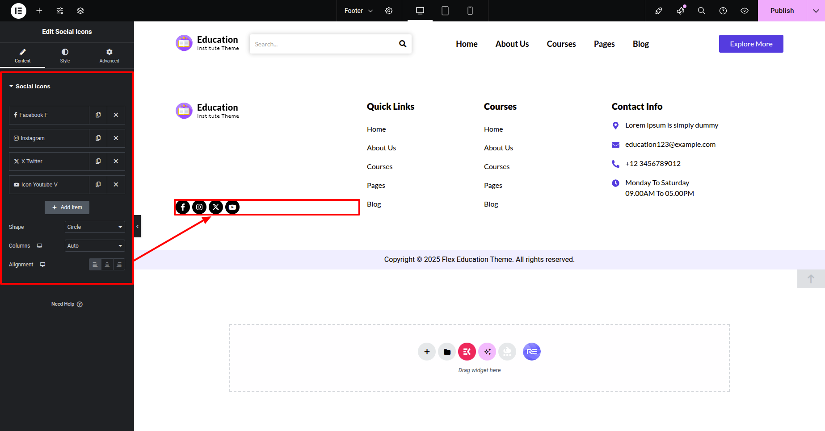Screen dimensions: 825x431
Task: Open the Finder search icon
Action: 702,11
